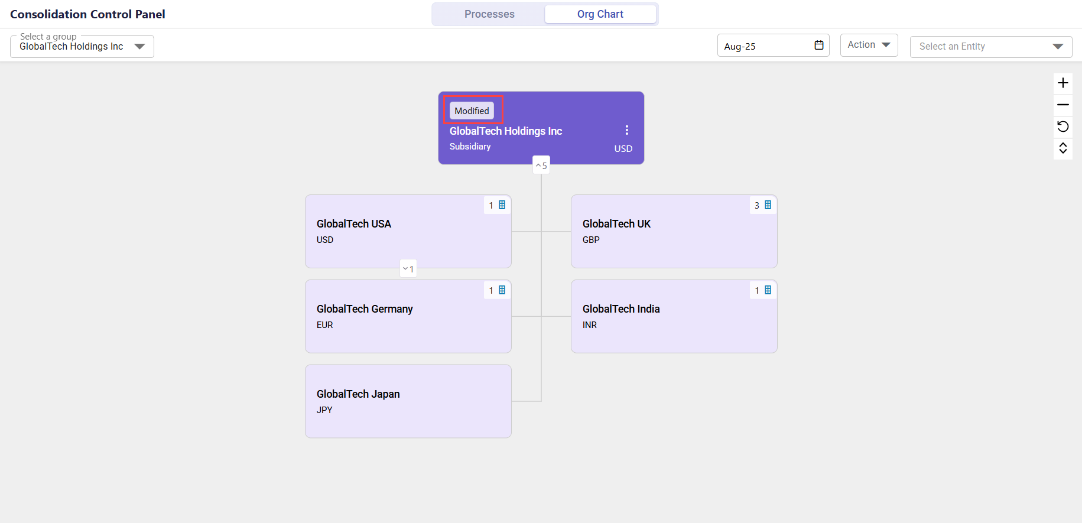
Task: Open the calendar picker icon
Action: coord(818,46)
